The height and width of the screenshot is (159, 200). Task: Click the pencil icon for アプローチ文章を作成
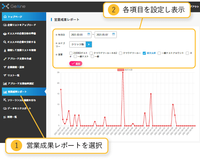pyautogui.click(x=5, y=59)
